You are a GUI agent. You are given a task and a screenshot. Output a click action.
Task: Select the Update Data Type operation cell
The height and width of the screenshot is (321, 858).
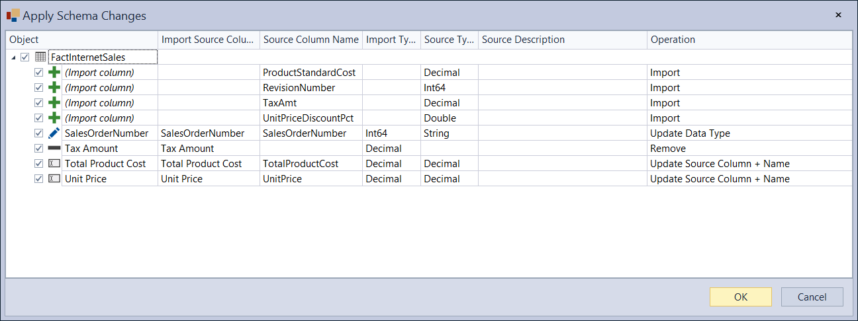[690, 133]
